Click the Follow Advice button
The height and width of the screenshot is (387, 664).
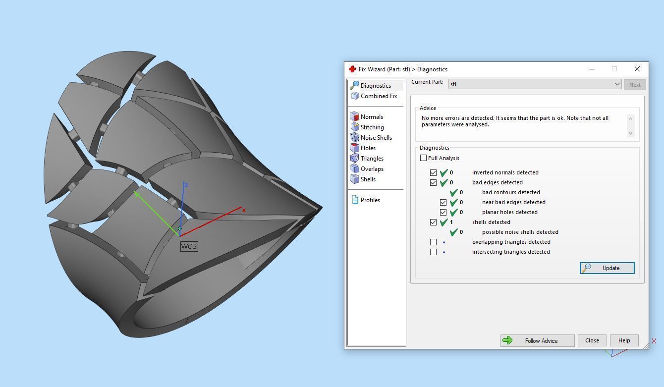coord(537,340)
